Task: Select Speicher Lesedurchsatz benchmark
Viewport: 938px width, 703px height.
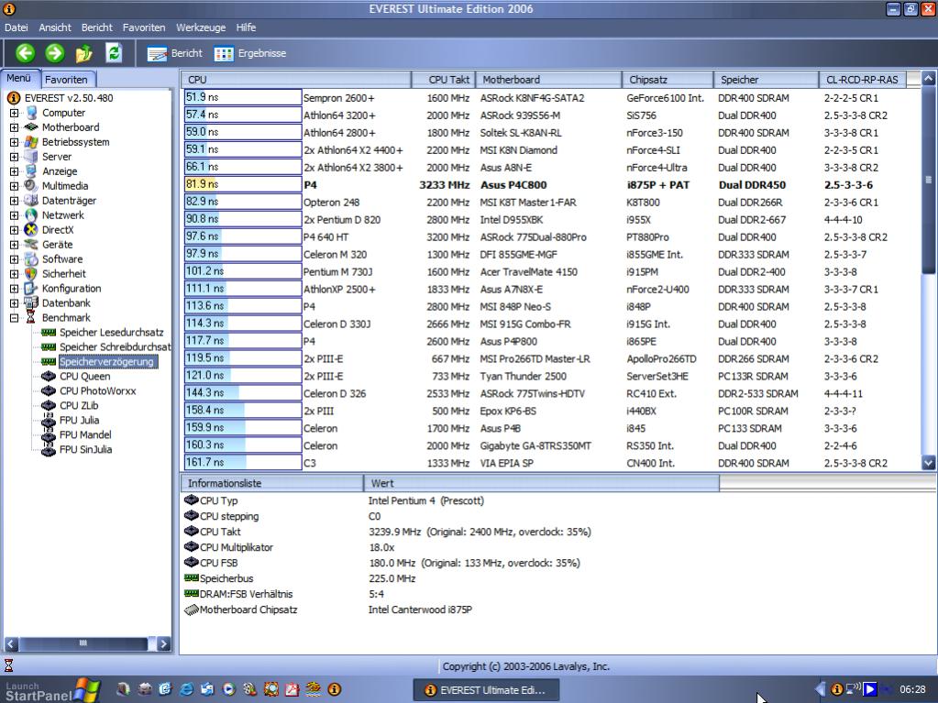Action: pos(109,332)
